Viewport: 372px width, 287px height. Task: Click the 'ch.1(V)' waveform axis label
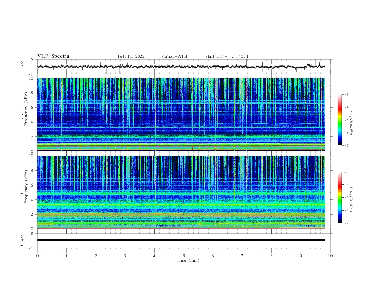tap(23, 67)
